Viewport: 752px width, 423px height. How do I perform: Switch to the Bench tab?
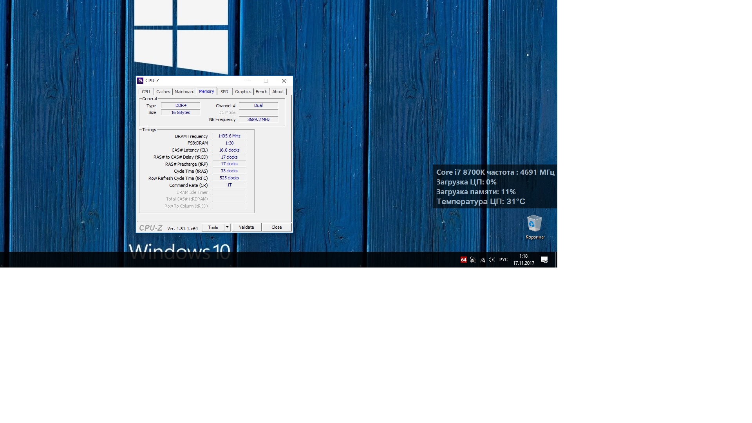261,92
